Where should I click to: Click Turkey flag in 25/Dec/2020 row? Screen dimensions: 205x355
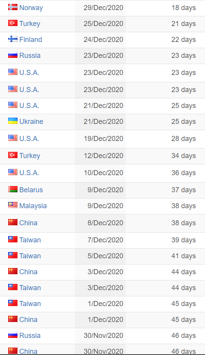click(x=13, y=23)
